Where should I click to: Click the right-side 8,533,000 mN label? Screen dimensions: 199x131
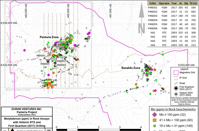click(186, 65)
